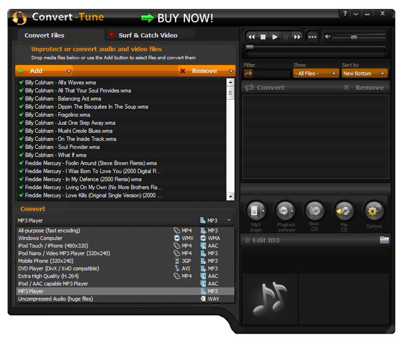Choose DVD Player (DivX / XviD compatible) profile

[125, 269]
